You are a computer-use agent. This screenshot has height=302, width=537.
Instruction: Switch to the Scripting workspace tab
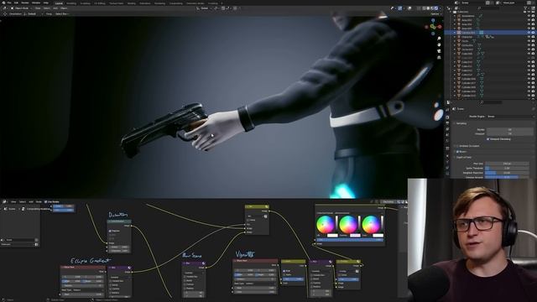(x=212, y=3)
